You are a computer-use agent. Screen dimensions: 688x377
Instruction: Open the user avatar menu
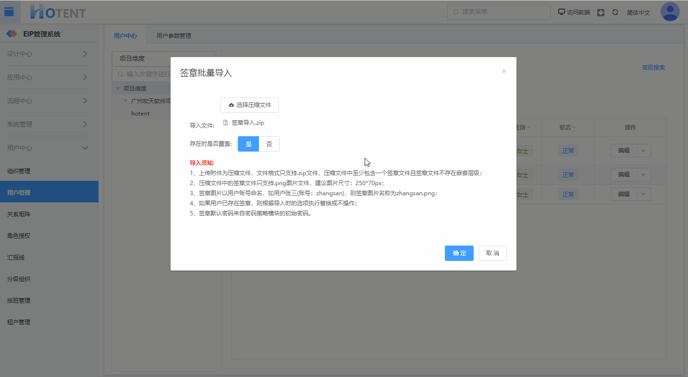[670, 12]
